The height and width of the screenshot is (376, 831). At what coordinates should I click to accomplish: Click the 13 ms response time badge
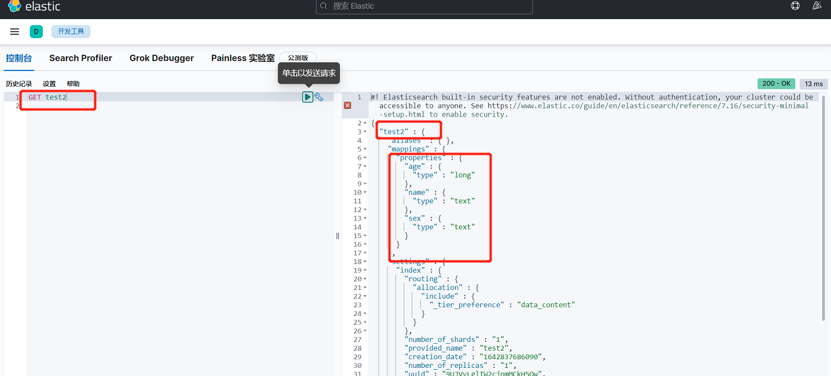click(814, 84)
